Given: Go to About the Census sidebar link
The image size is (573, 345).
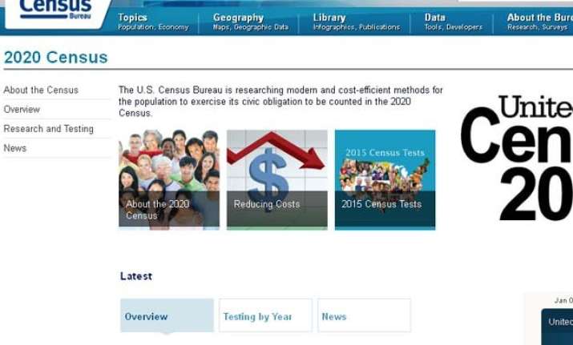Looking at the screenshot, I should [x=41, y=90].
